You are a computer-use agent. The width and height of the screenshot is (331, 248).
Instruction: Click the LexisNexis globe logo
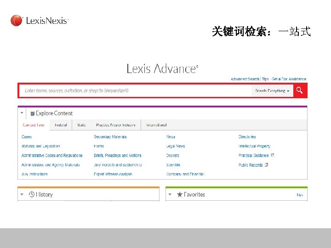pyautogui.click(x=17, y=21)
